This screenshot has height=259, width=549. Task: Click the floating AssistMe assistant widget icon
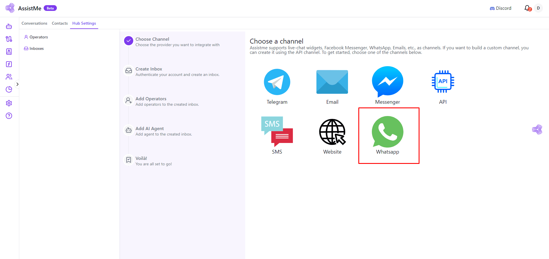point(537,129)
